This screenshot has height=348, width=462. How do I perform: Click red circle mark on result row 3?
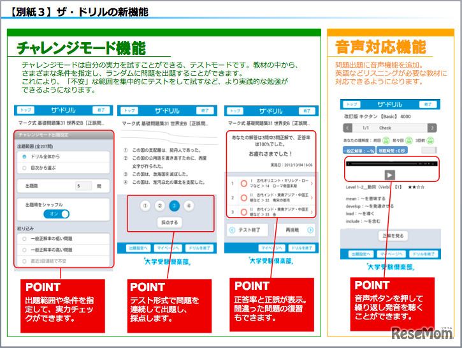(243, 211)
